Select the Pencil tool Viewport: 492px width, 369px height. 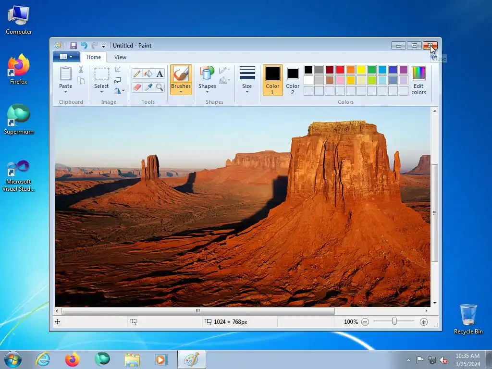(137, 74)
